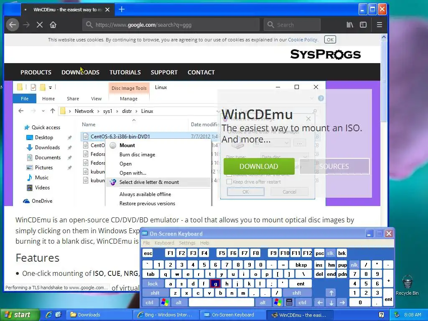Toggle the browser sidebar icon
Viewport: 428px width, 321px height.
(363, 25)
